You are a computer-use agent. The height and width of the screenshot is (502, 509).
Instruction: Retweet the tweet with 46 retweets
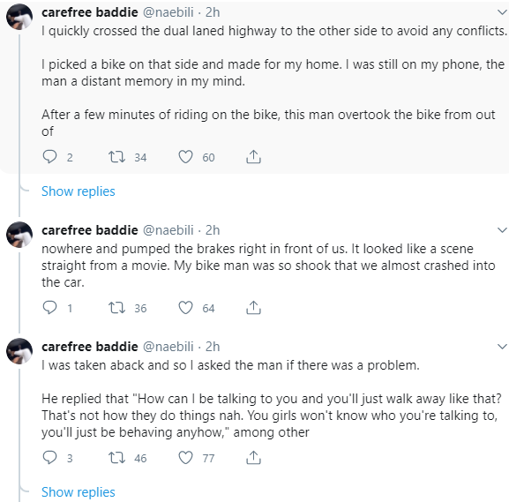click(x=116, y=458)
